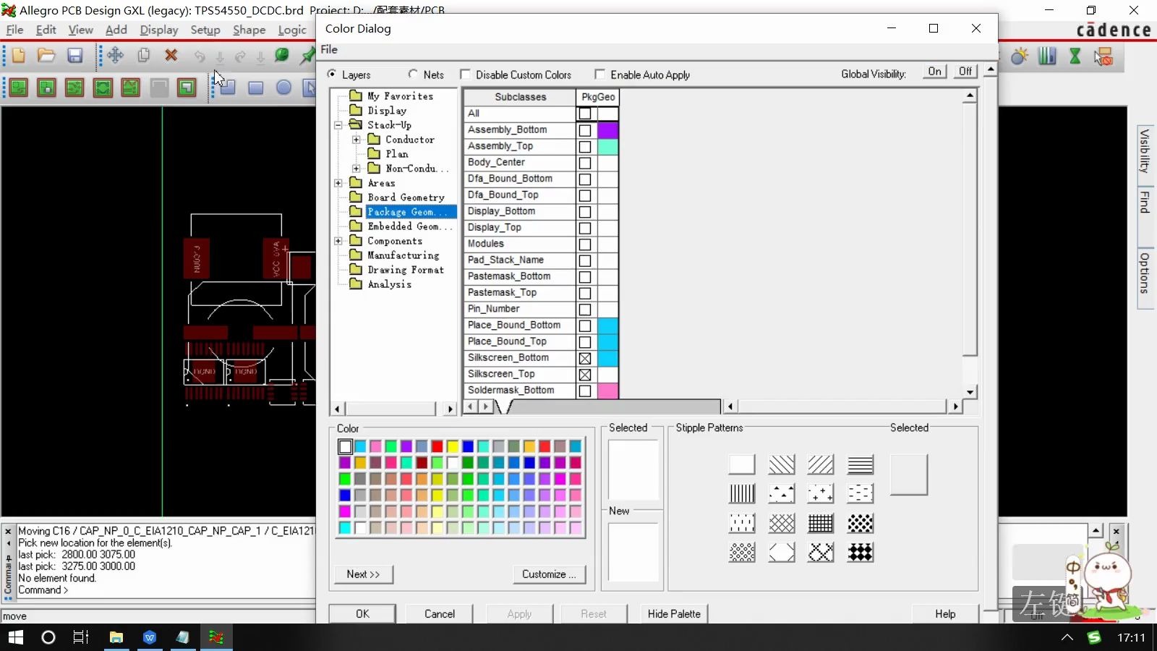The width and height of the screenshot is (1157, 651).
Task: Open the Shape menu
Action: (249, 30)
